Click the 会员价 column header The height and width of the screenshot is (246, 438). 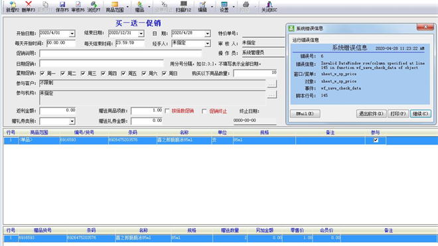pyautogui.click(x=327, y=230)
